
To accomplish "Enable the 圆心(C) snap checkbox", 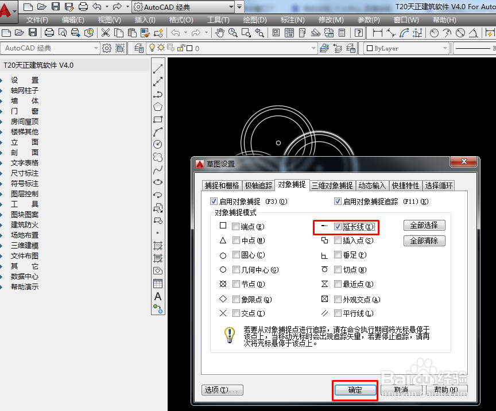I will click(236, 255).
